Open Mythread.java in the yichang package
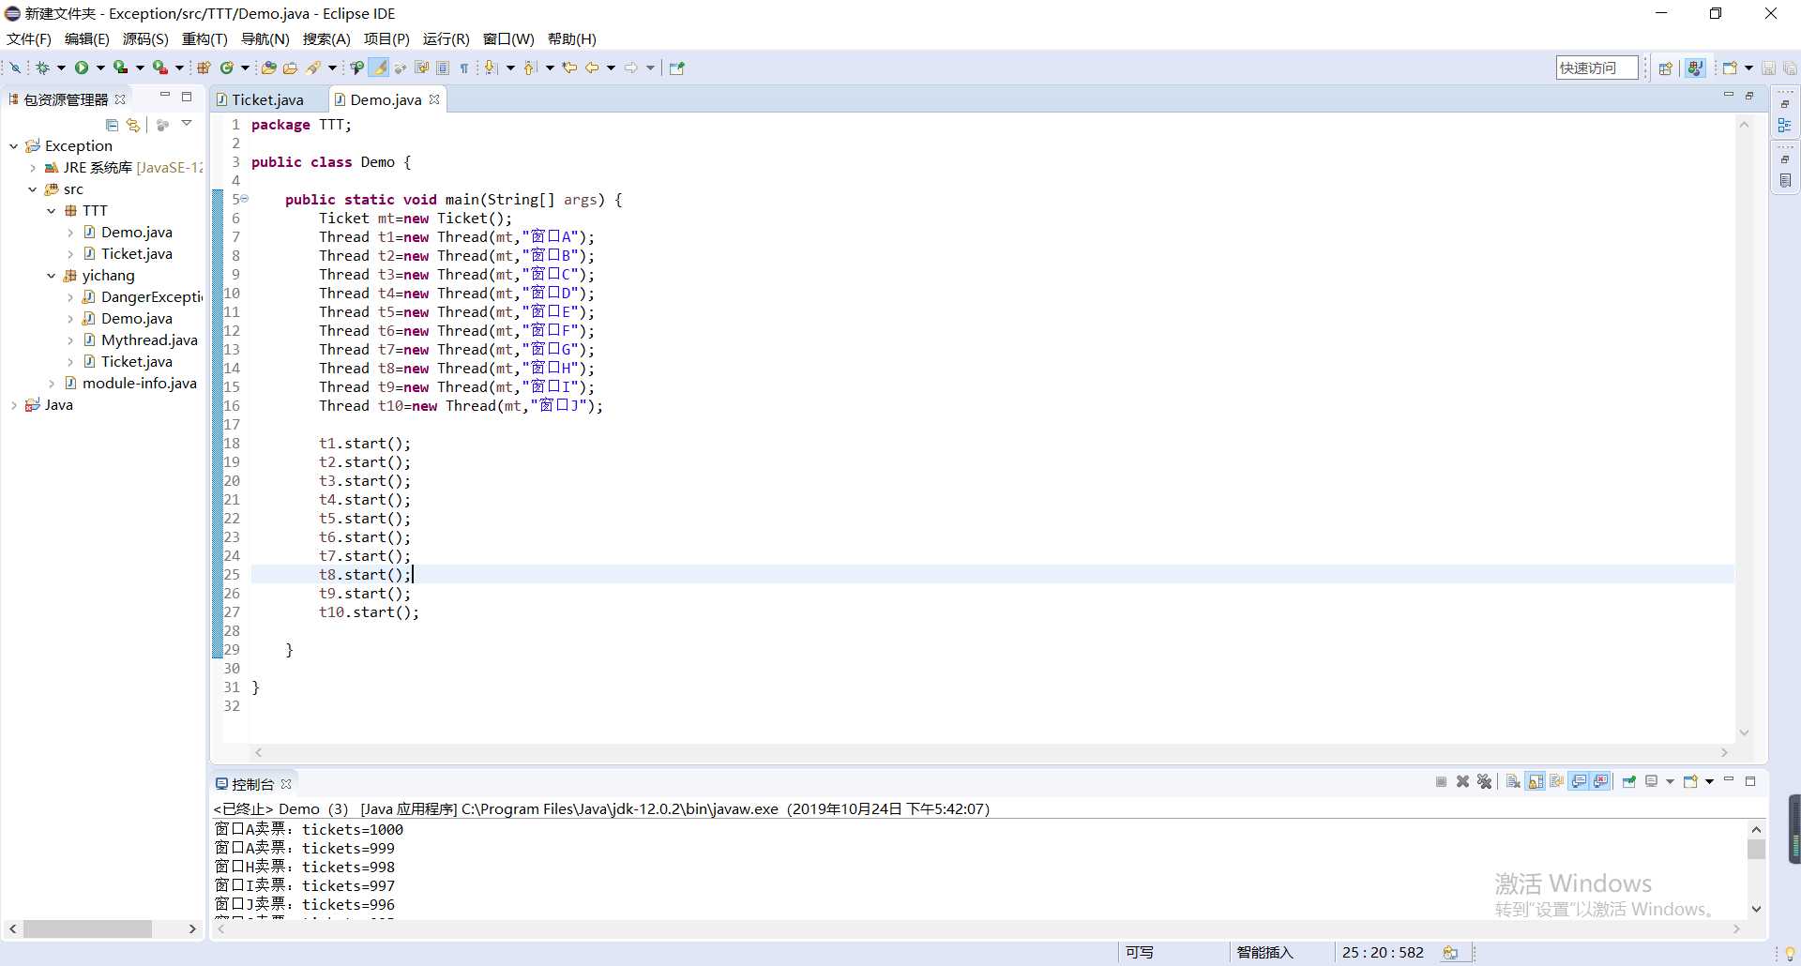The width and height of the screenshot is (1801, 966). 149,340
